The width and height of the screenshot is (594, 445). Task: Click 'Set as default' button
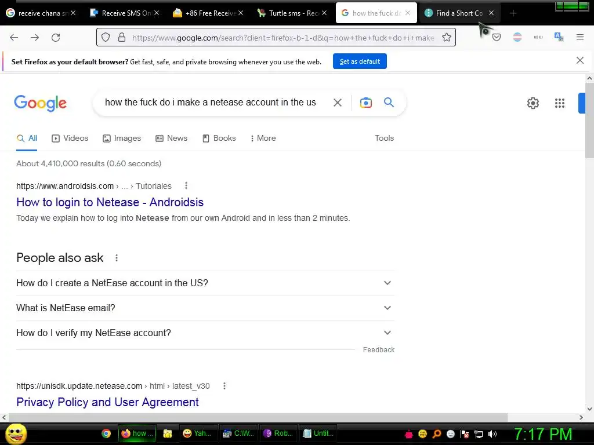(x=360, y=61)
